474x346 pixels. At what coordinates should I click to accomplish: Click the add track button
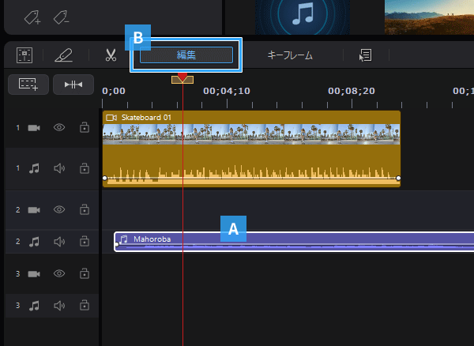click(28, 85)
